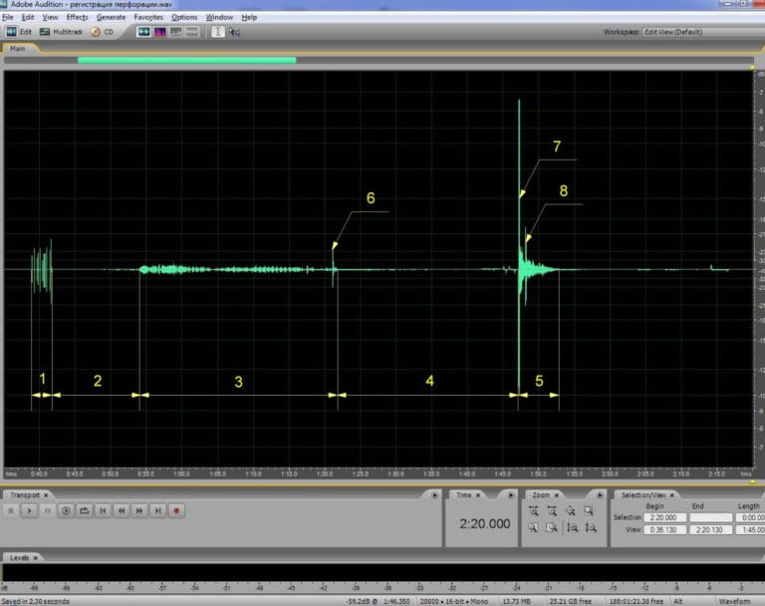Image resolution: width=765 pixels, height=606 pixels.
Task: Click status bar 'Saved in 2.30 seconds'
Action: (36, 601)
